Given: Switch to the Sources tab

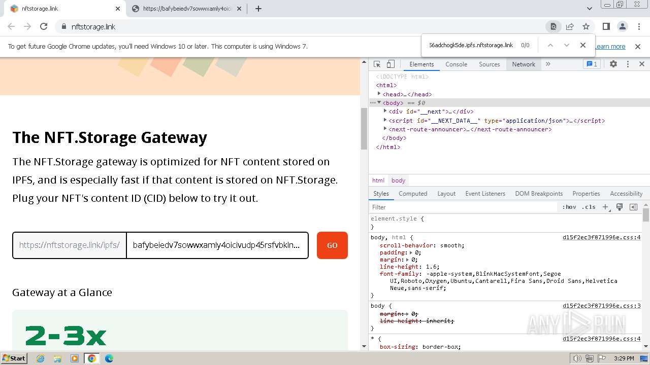Looking at the screenshot, I should (x=490, y=64).
